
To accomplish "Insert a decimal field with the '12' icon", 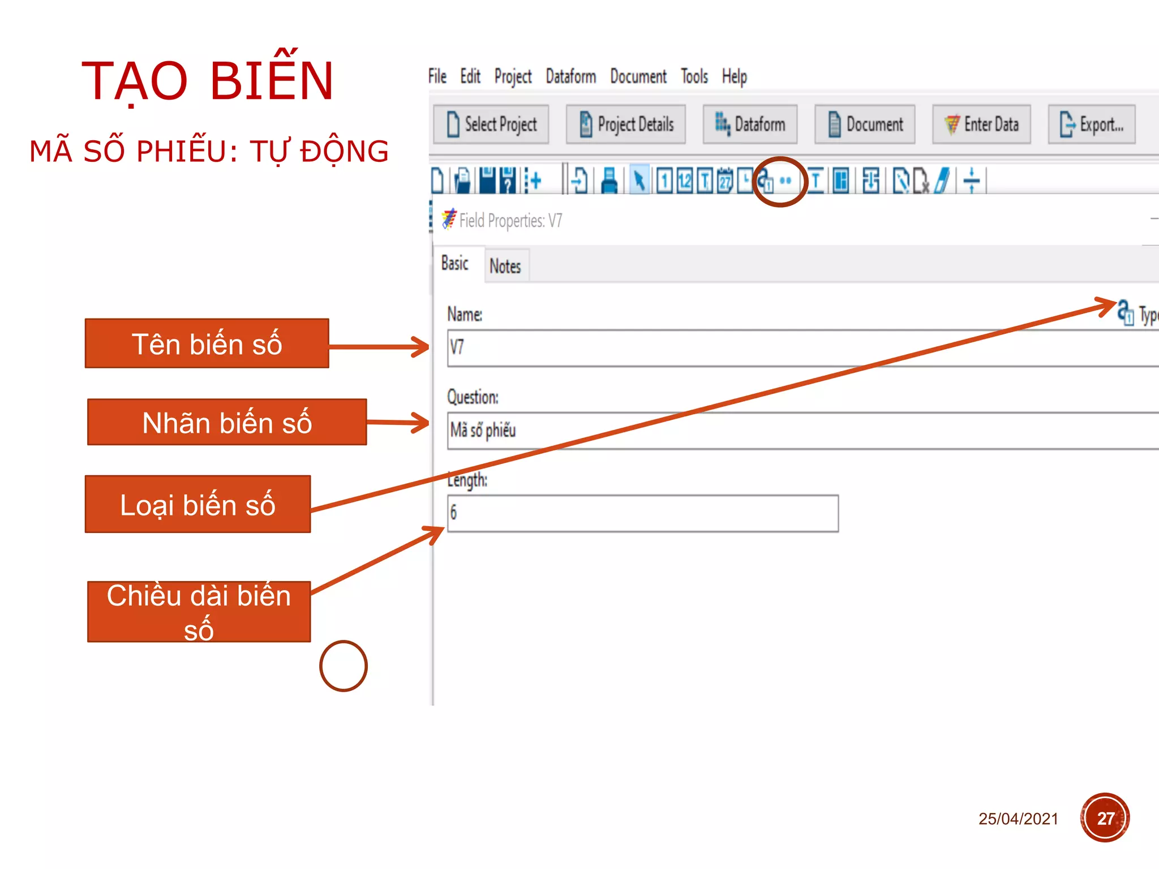I will point(684,181).
